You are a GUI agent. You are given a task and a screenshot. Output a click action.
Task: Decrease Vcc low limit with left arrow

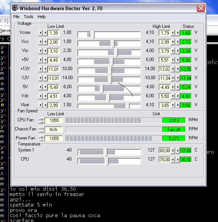pyautogui.click(x=41, y=42)
